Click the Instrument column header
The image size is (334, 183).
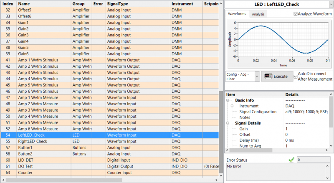[186, 4]
